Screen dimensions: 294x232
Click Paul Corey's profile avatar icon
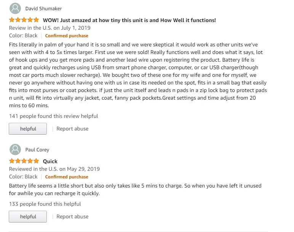pyautogui.click(x=15, y=149)
